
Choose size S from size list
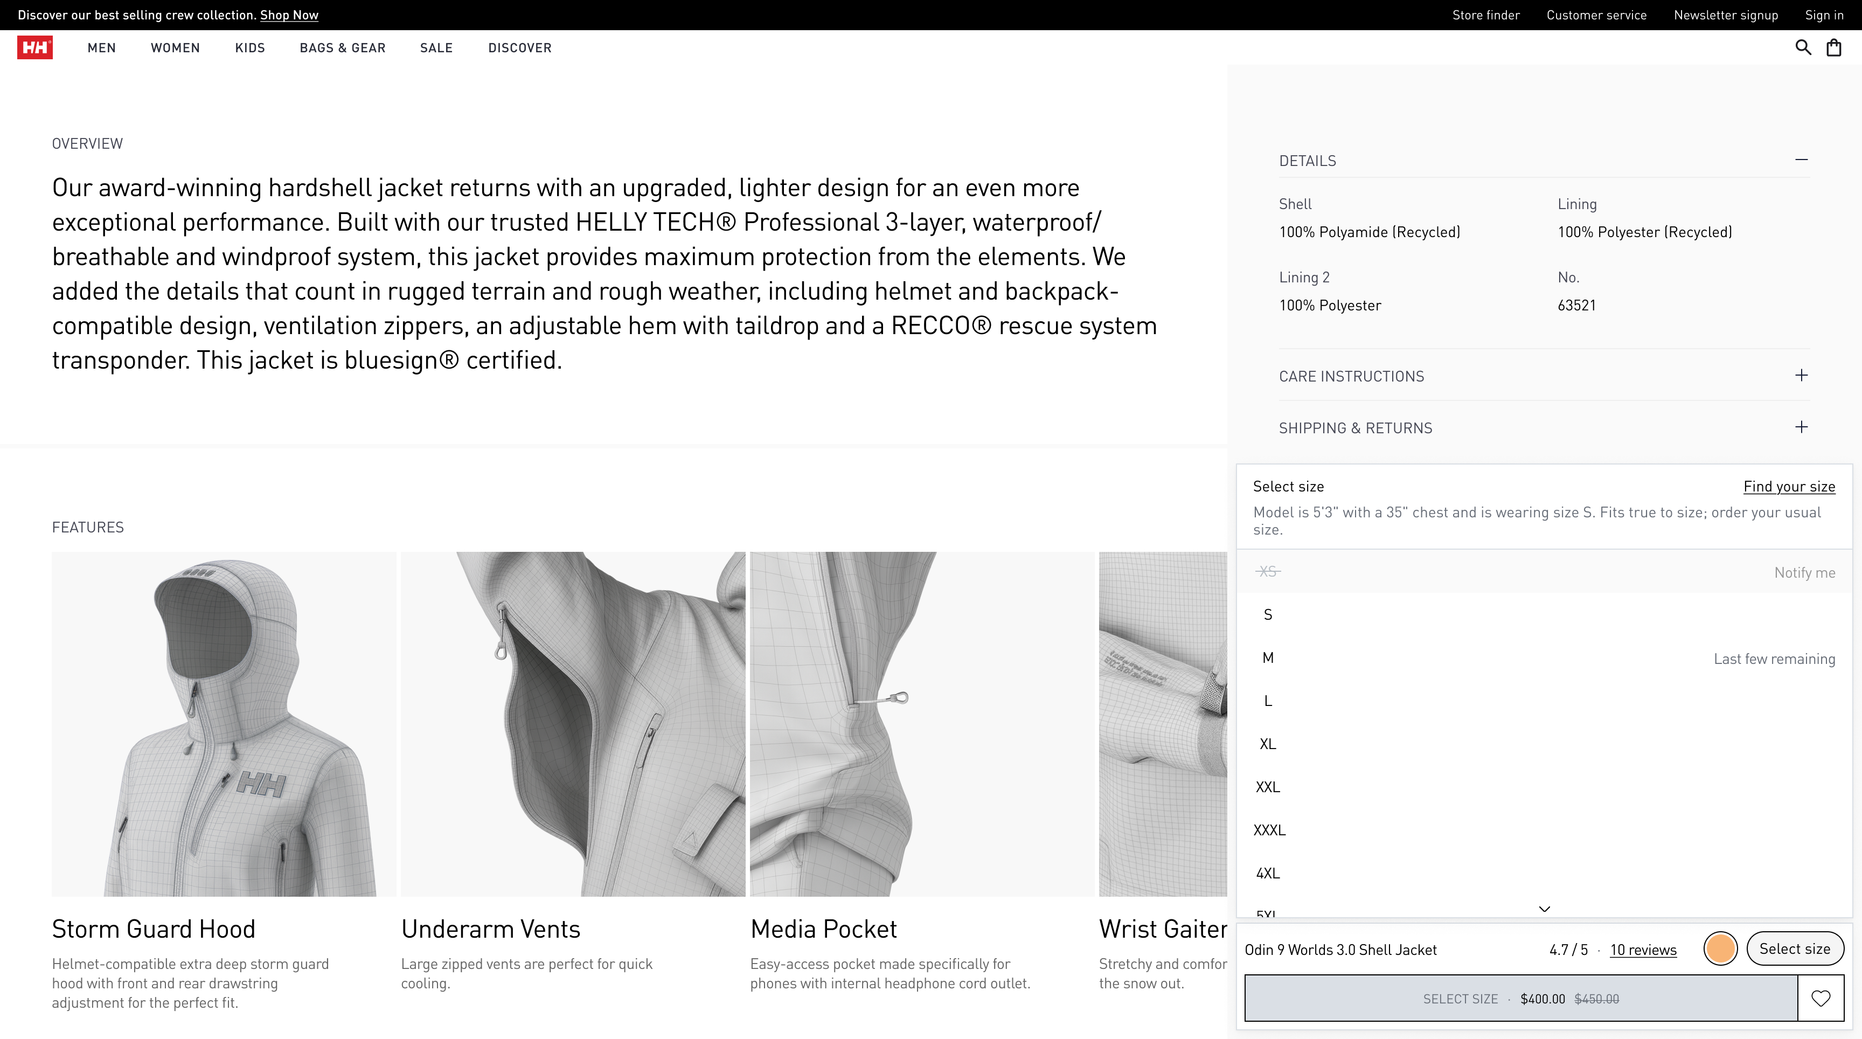[x=1268, y=614]
